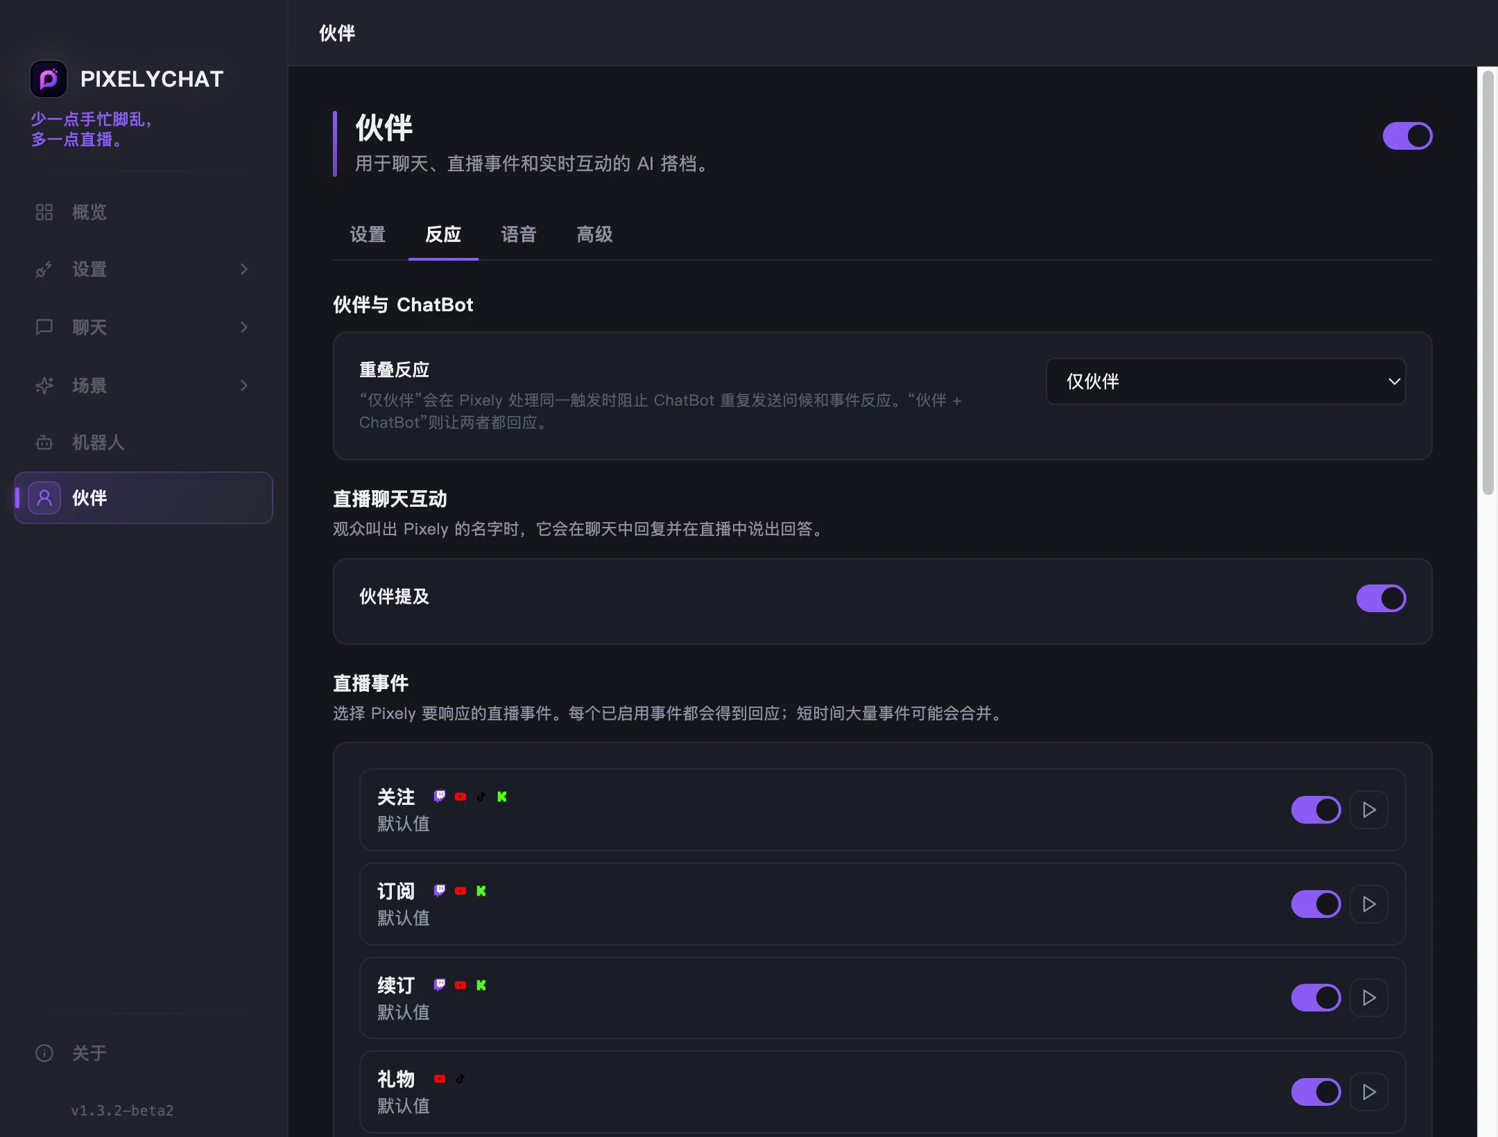This screenshot has width=1498, height=1137.
Task: Click the 直播聊天互动 section heading
Action: point(390,499)
